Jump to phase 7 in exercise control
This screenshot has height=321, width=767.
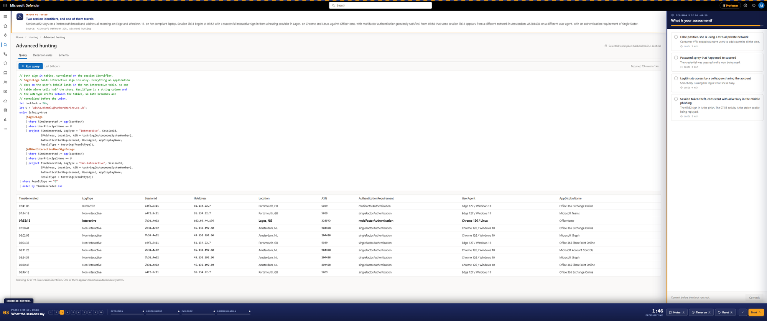tap(84, 313)
